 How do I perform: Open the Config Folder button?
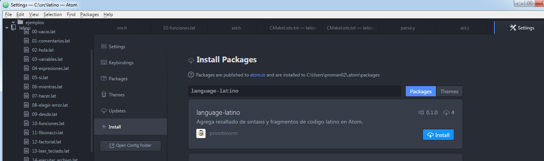(x=130, y=145)
